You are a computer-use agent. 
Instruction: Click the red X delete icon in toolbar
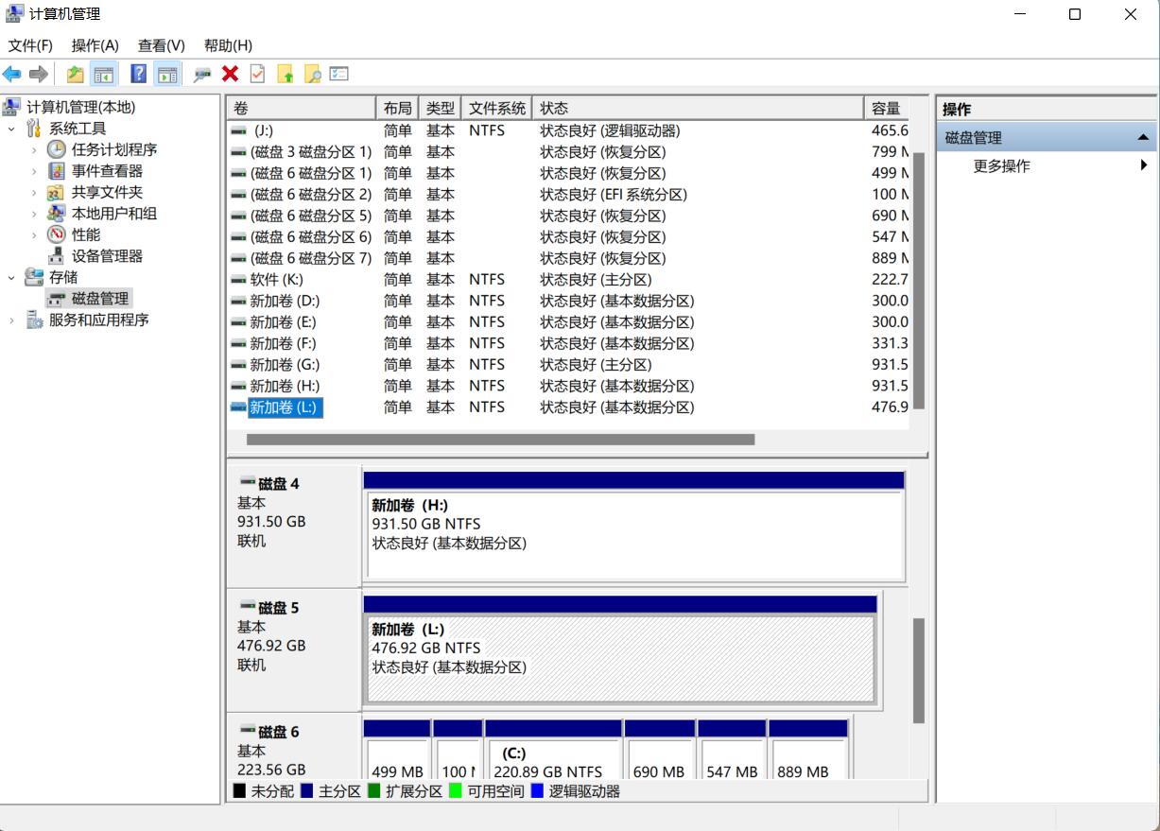tap(230, 74)
